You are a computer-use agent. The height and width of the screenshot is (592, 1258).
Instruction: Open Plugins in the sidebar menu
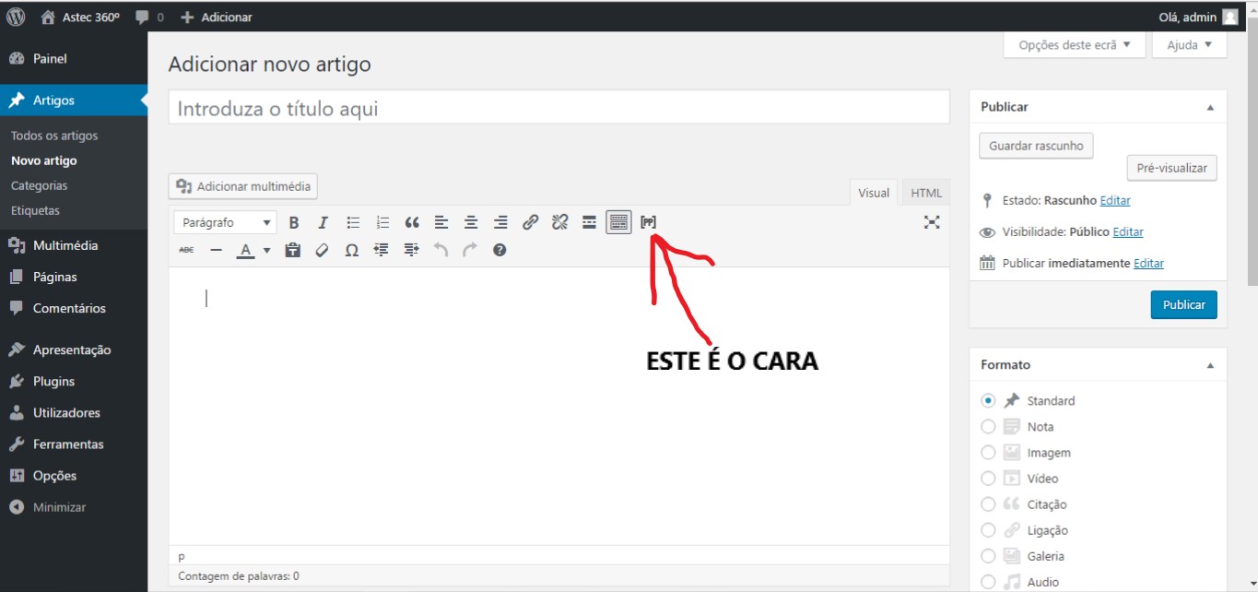[53, 382]
